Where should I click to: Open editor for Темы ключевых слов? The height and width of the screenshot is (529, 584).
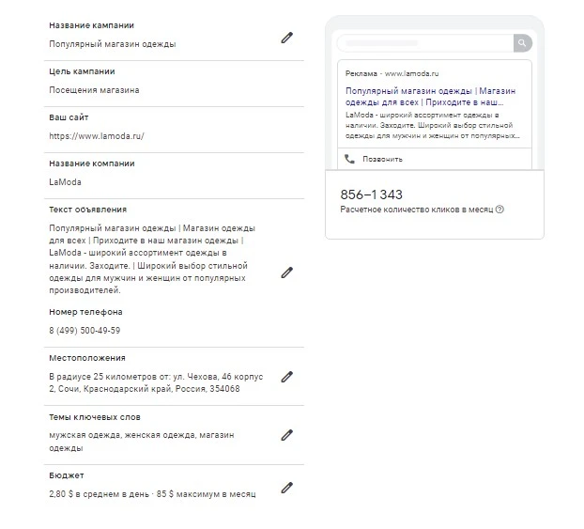pos(286,435)
